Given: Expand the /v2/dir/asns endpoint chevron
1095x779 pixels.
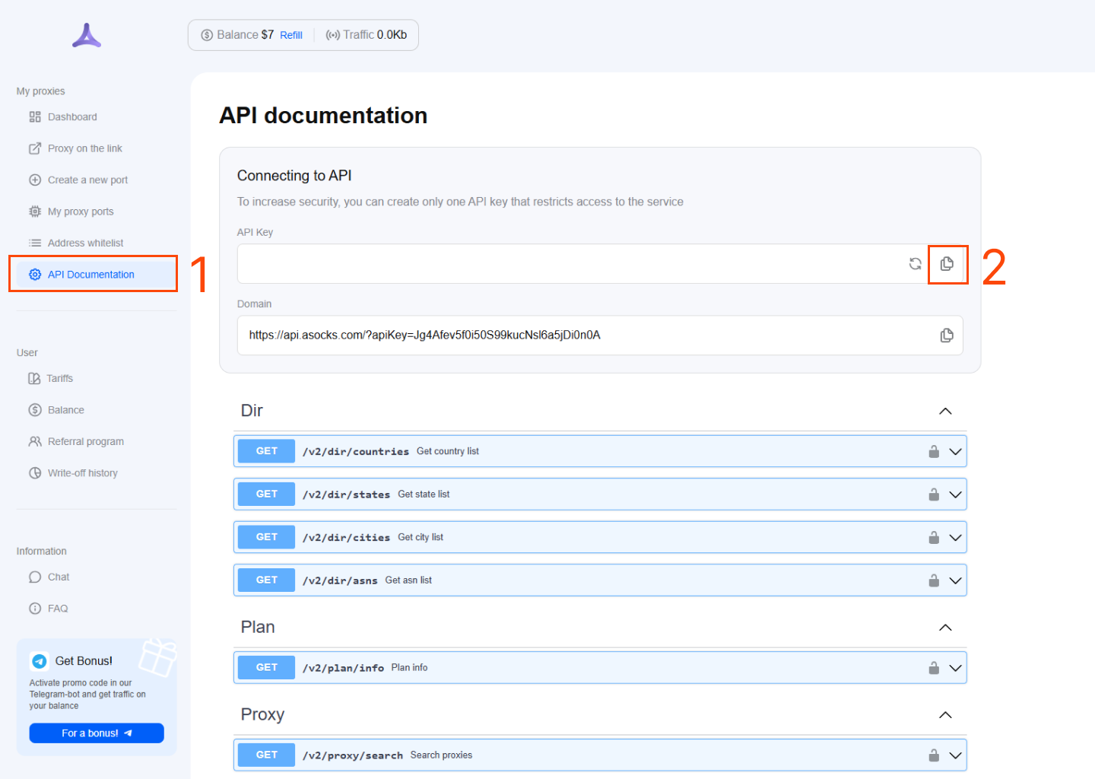Looking at the screenshot, I should pos(956,580).
